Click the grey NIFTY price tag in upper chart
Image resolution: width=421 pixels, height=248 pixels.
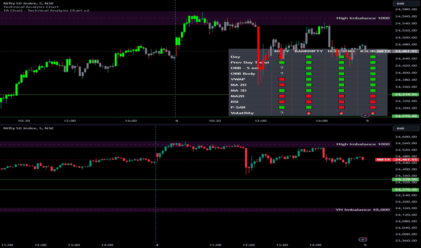tap(384, 51)
